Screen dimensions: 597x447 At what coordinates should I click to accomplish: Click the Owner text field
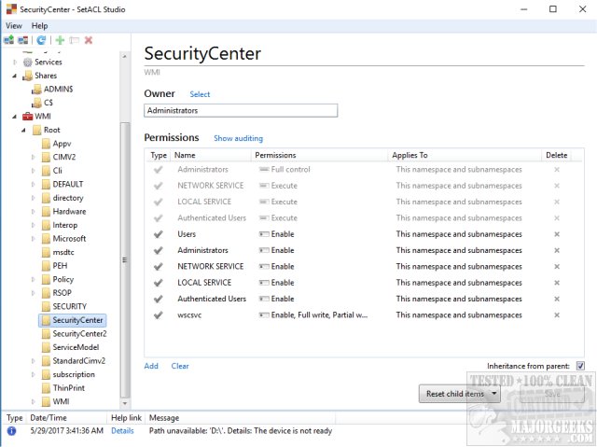click(241, 110)
